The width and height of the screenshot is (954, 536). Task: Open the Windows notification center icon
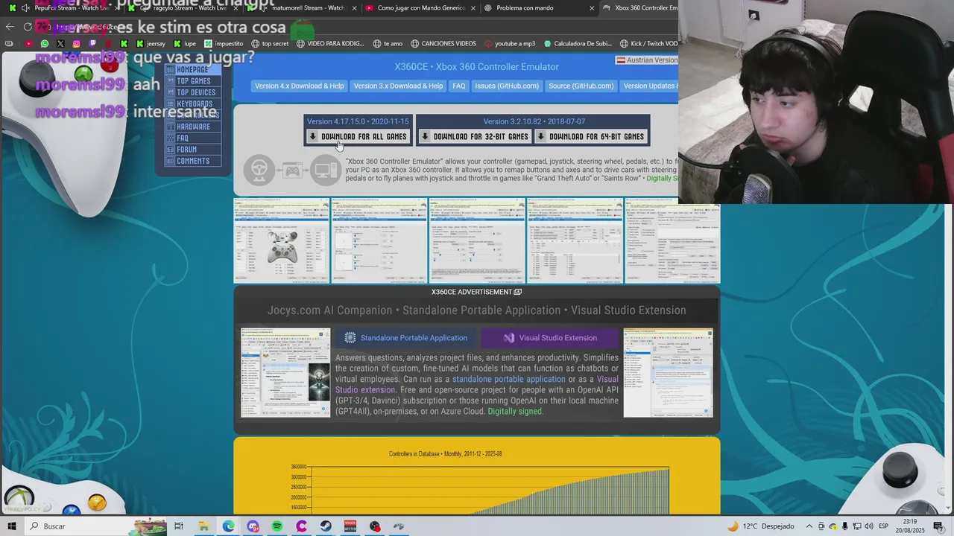(x=938, y=526)
